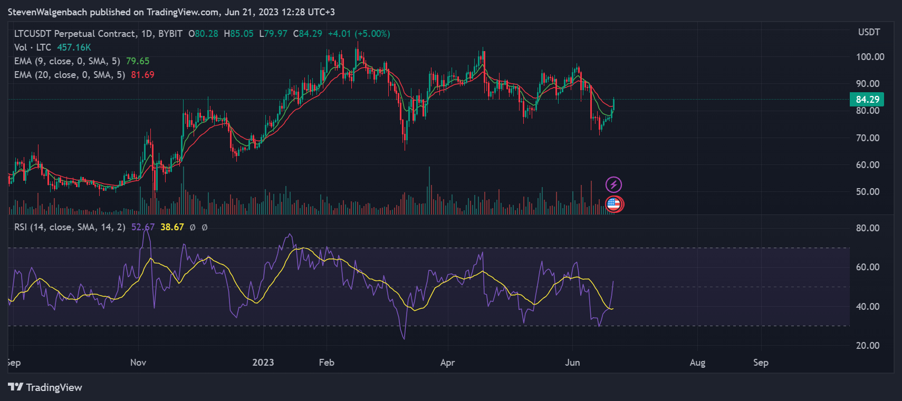Click the Nov label on time axis
The width and height of the screenshot is (902, 401).
coord(138,363)
